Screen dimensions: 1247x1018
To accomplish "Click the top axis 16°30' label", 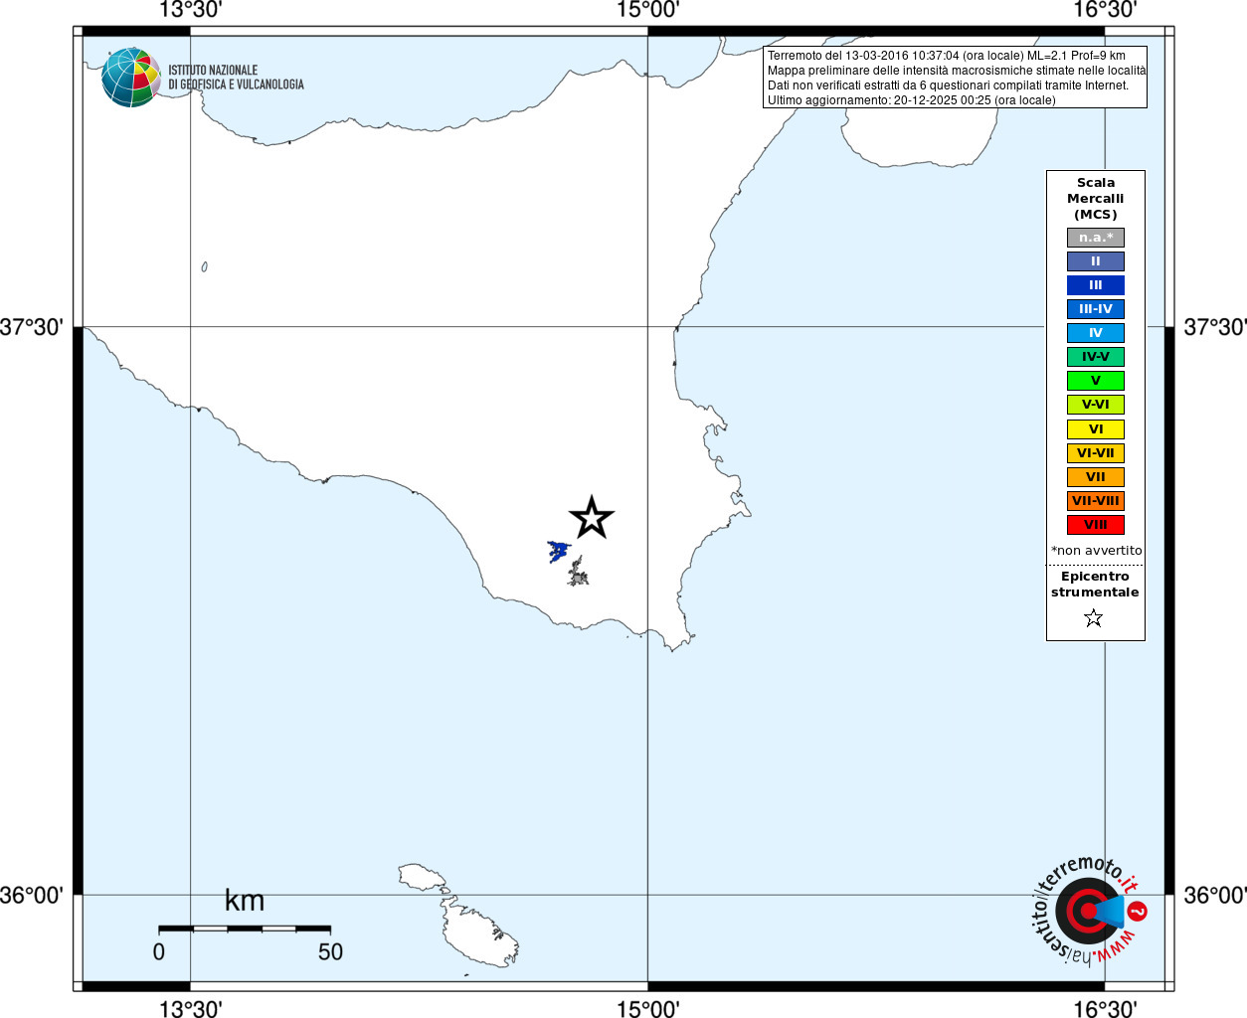I will click(x=1105, y=10).
